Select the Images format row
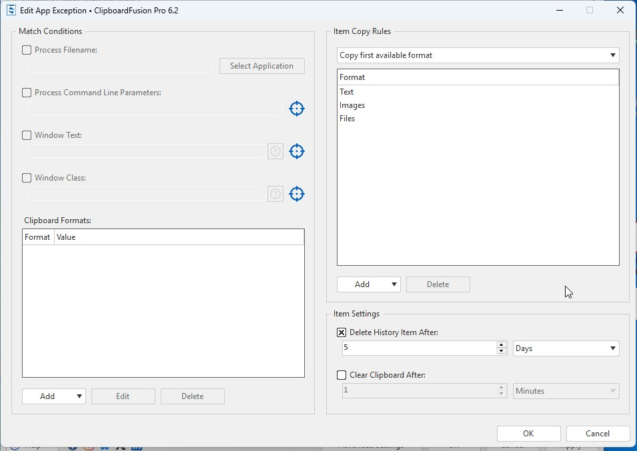The width and height of the screenshot is (637, 451). point(352,105)
